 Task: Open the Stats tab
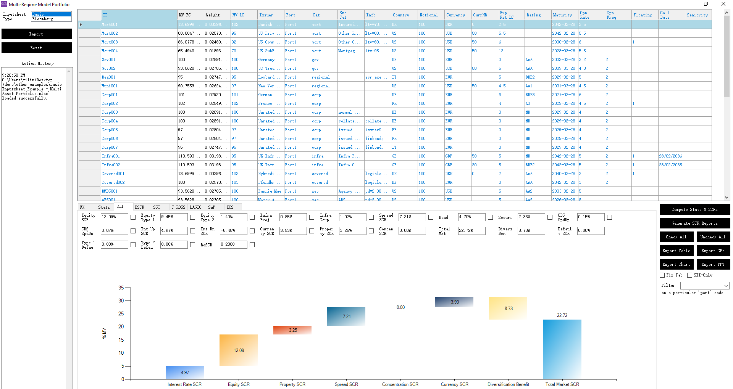point(104,207)
